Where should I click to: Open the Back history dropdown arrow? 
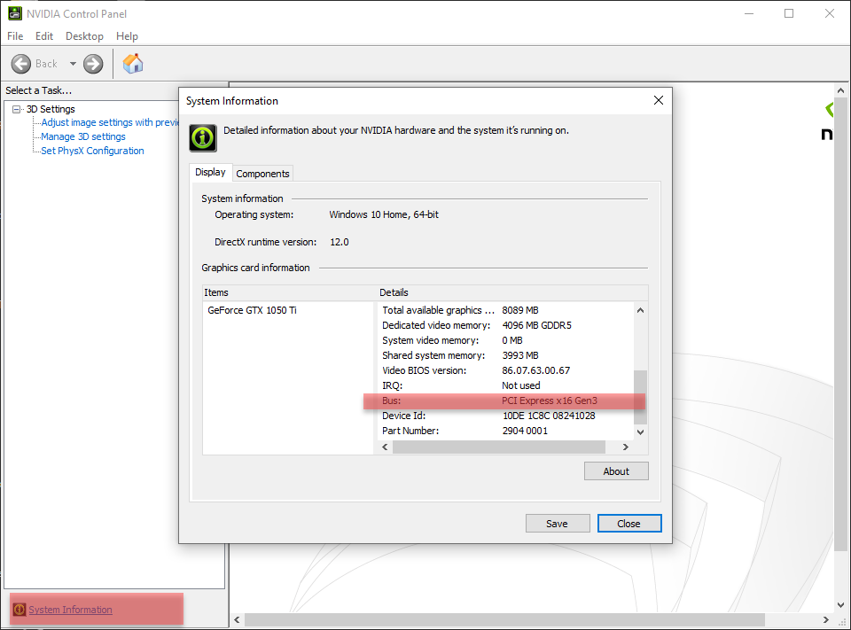pyautogui.click(x=73, y=64)
